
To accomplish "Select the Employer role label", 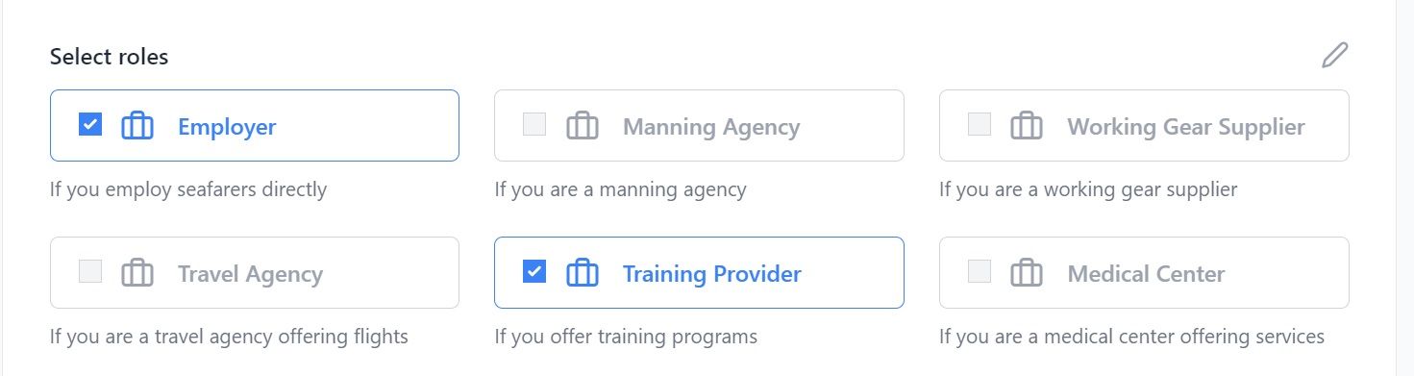I will pos(227,127).
